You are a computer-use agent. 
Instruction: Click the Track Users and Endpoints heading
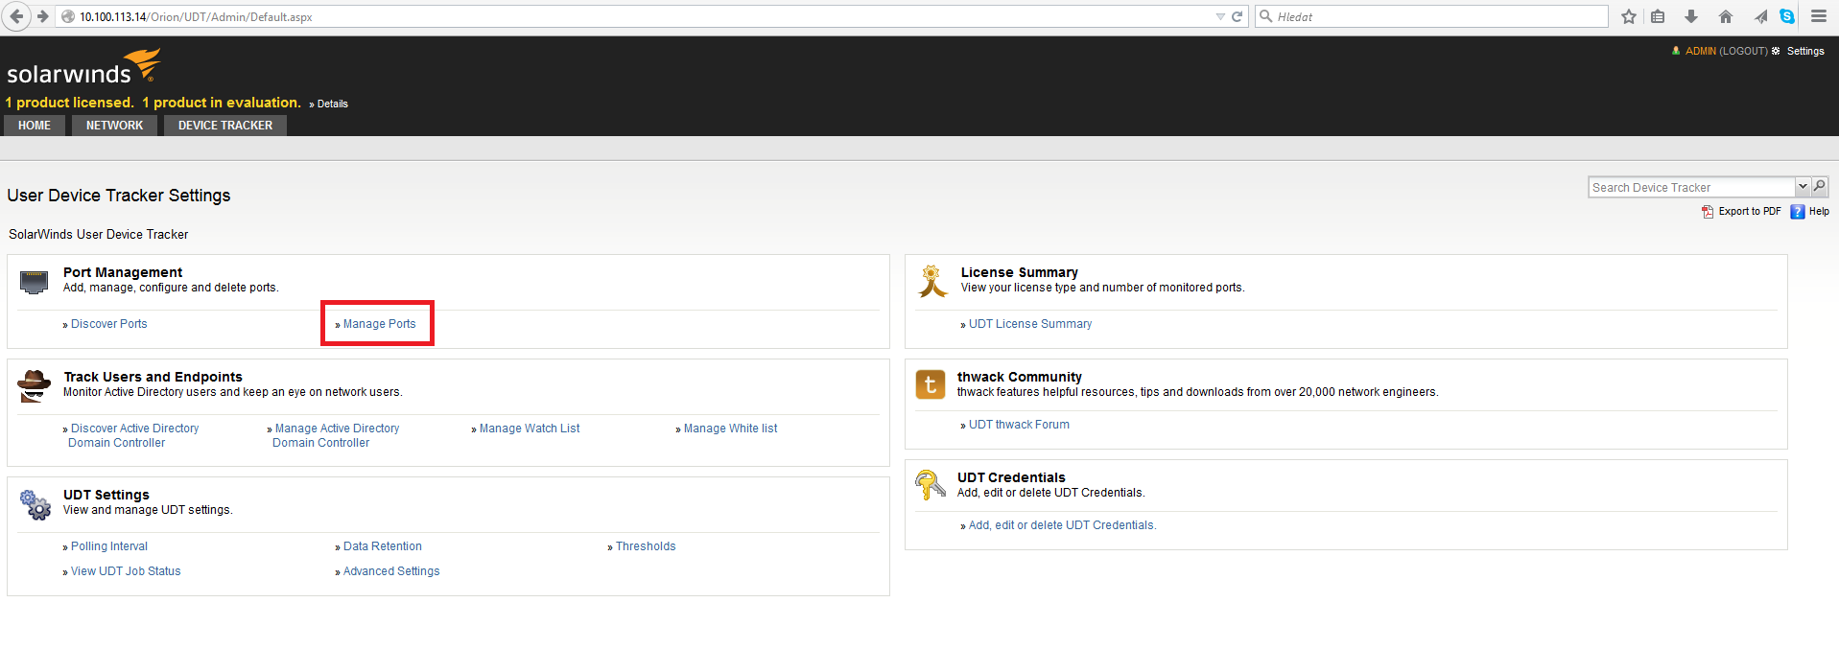coord(153,377)
